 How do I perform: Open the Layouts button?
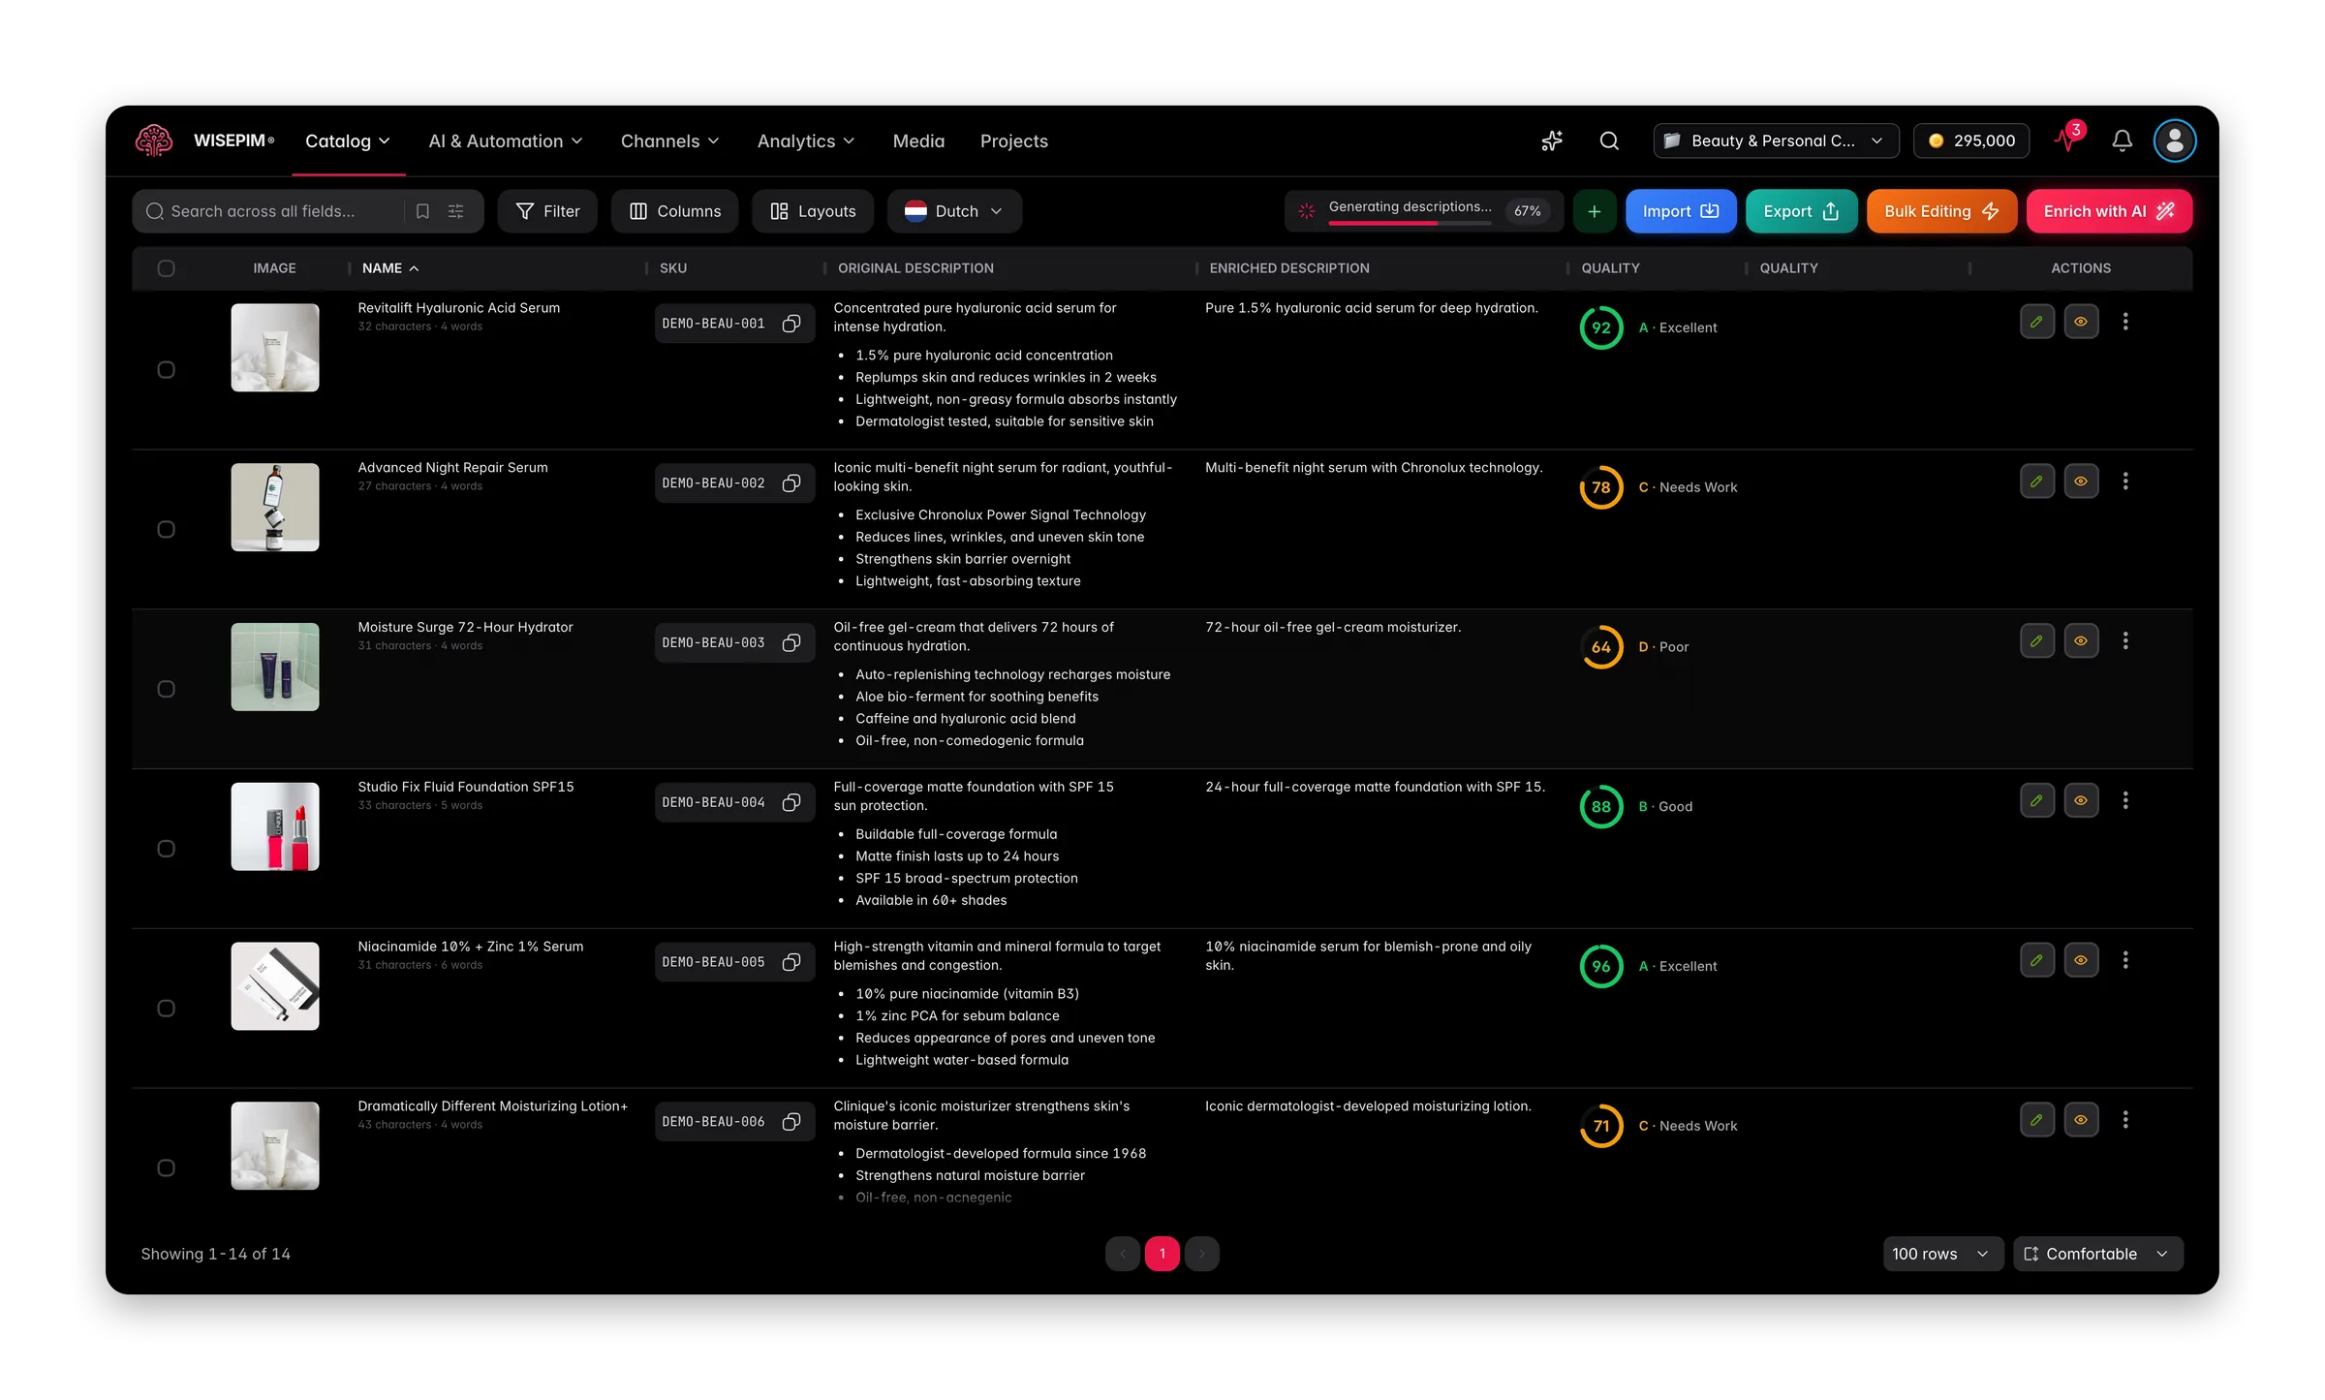[x=812, y=211]
